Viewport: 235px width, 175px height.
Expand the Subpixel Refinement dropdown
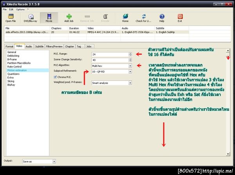pyautogui.click(x=130, y=71)
